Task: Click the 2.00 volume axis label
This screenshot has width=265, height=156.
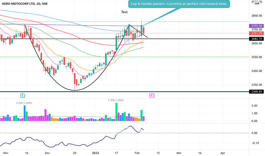Action: click(x=254, y=106)
